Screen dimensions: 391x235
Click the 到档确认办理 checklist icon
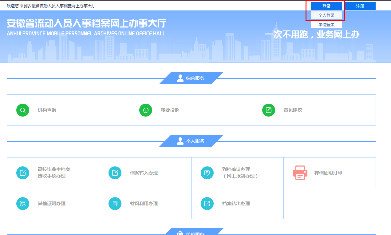click(207, 173)
